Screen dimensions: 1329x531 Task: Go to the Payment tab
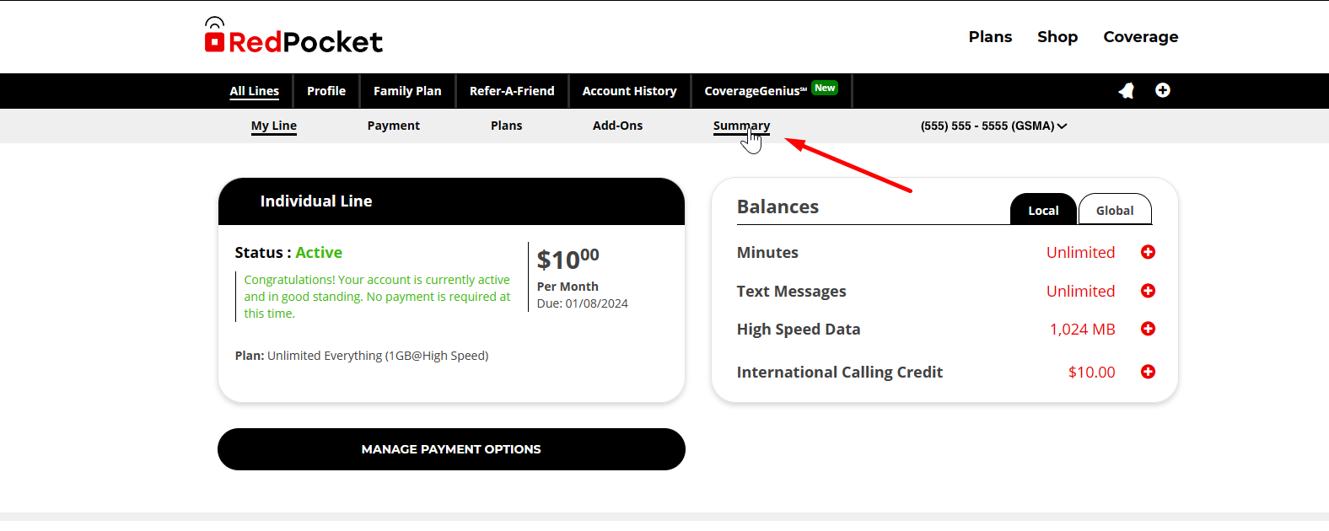point(393,126)
